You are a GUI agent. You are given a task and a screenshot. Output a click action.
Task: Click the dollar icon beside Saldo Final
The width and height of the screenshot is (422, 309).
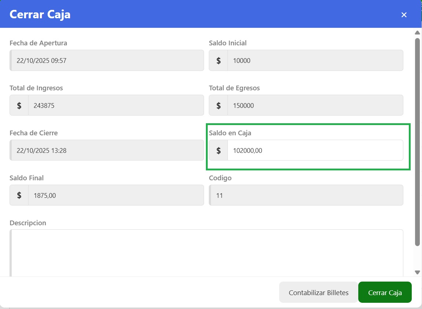pyautogui.click(x=19, y=195)
